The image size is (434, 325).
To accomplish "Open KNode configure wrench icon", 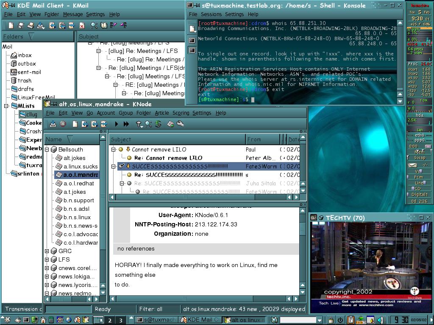I will click(180, 124).
